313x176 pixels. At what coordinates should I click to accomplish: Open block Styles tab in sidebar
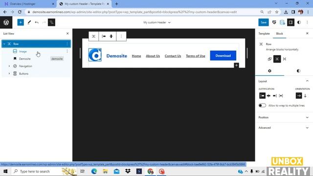point(298,71)
